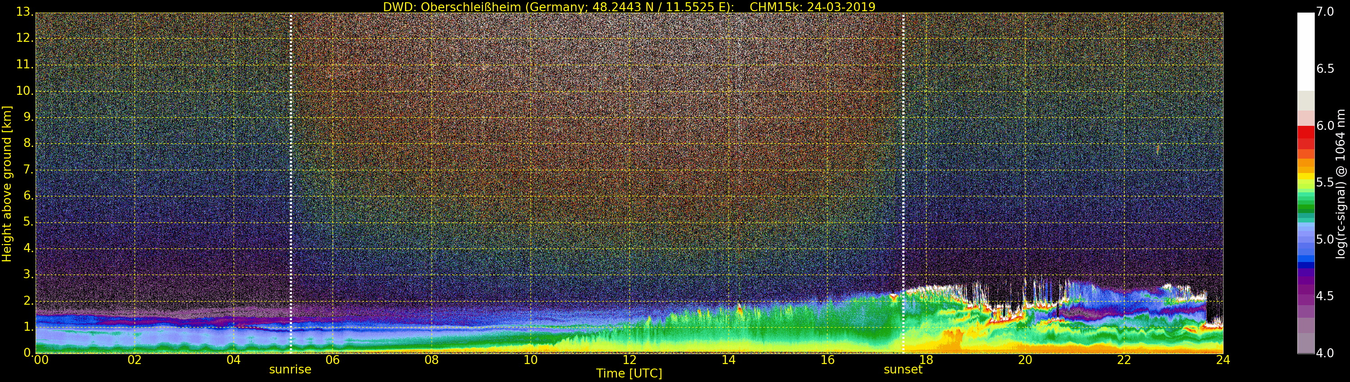1350x382 pixels.
Task: Click the '12' time axis tick label
Action: point(630,360)
